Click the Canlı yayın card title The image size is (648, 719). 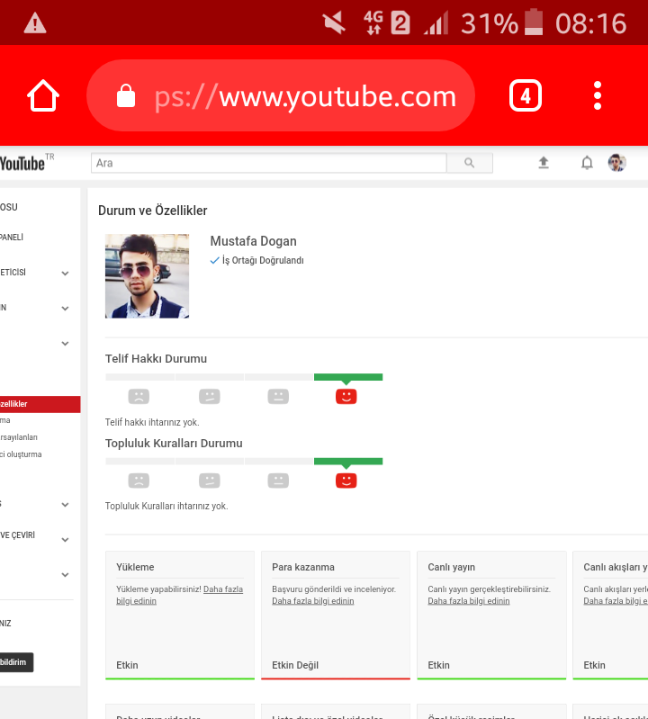pyautogui.click(x=451, y=567)
